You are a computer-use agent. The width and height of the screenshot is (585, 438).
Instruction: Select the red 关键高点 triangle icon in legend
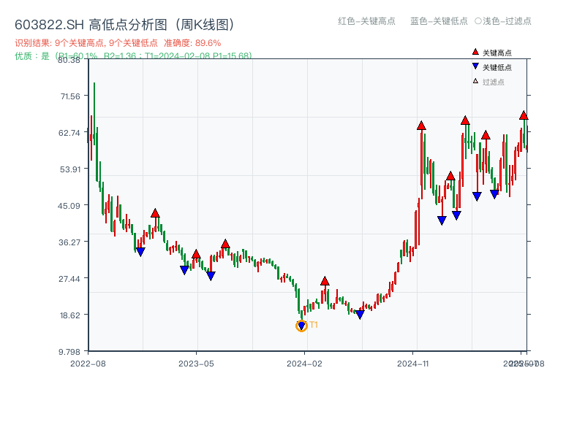[475, 52]
